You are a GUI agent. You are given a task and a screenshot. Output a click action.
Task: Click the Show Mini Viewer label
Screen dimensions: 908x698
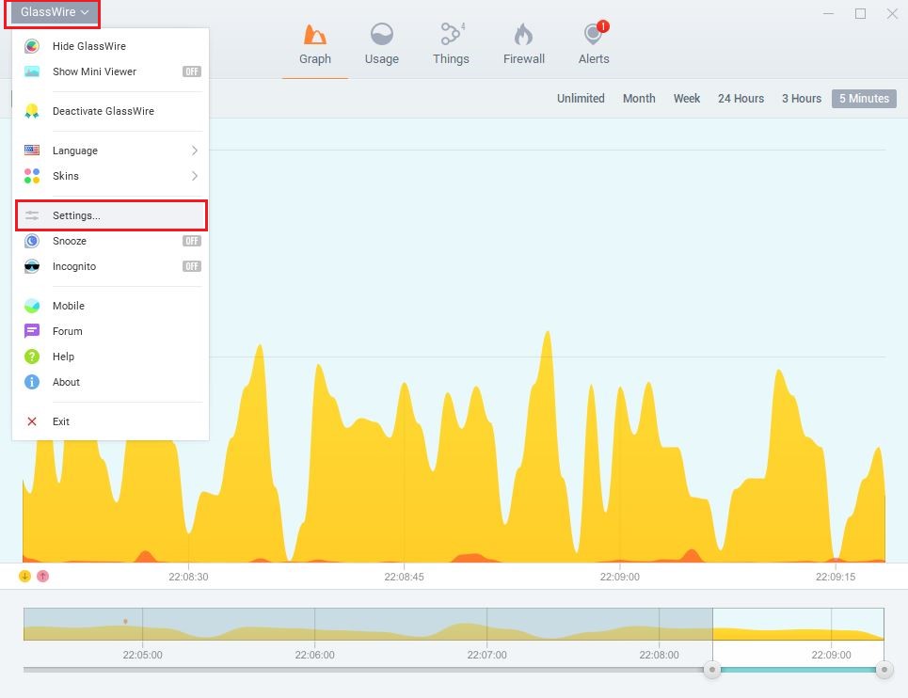click(94, 71)
